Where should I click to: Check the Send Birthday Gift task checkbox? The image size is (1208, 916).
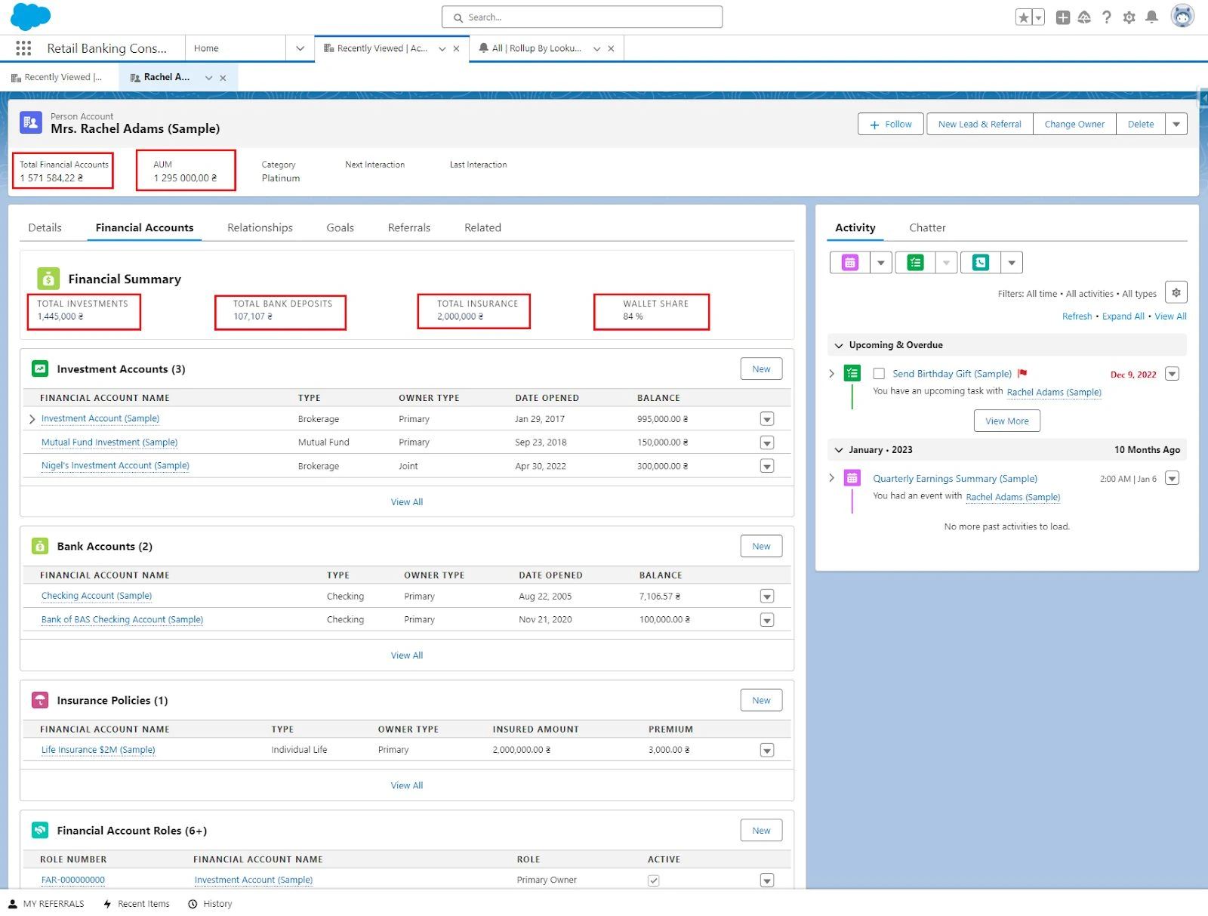(x=879, y=374)
